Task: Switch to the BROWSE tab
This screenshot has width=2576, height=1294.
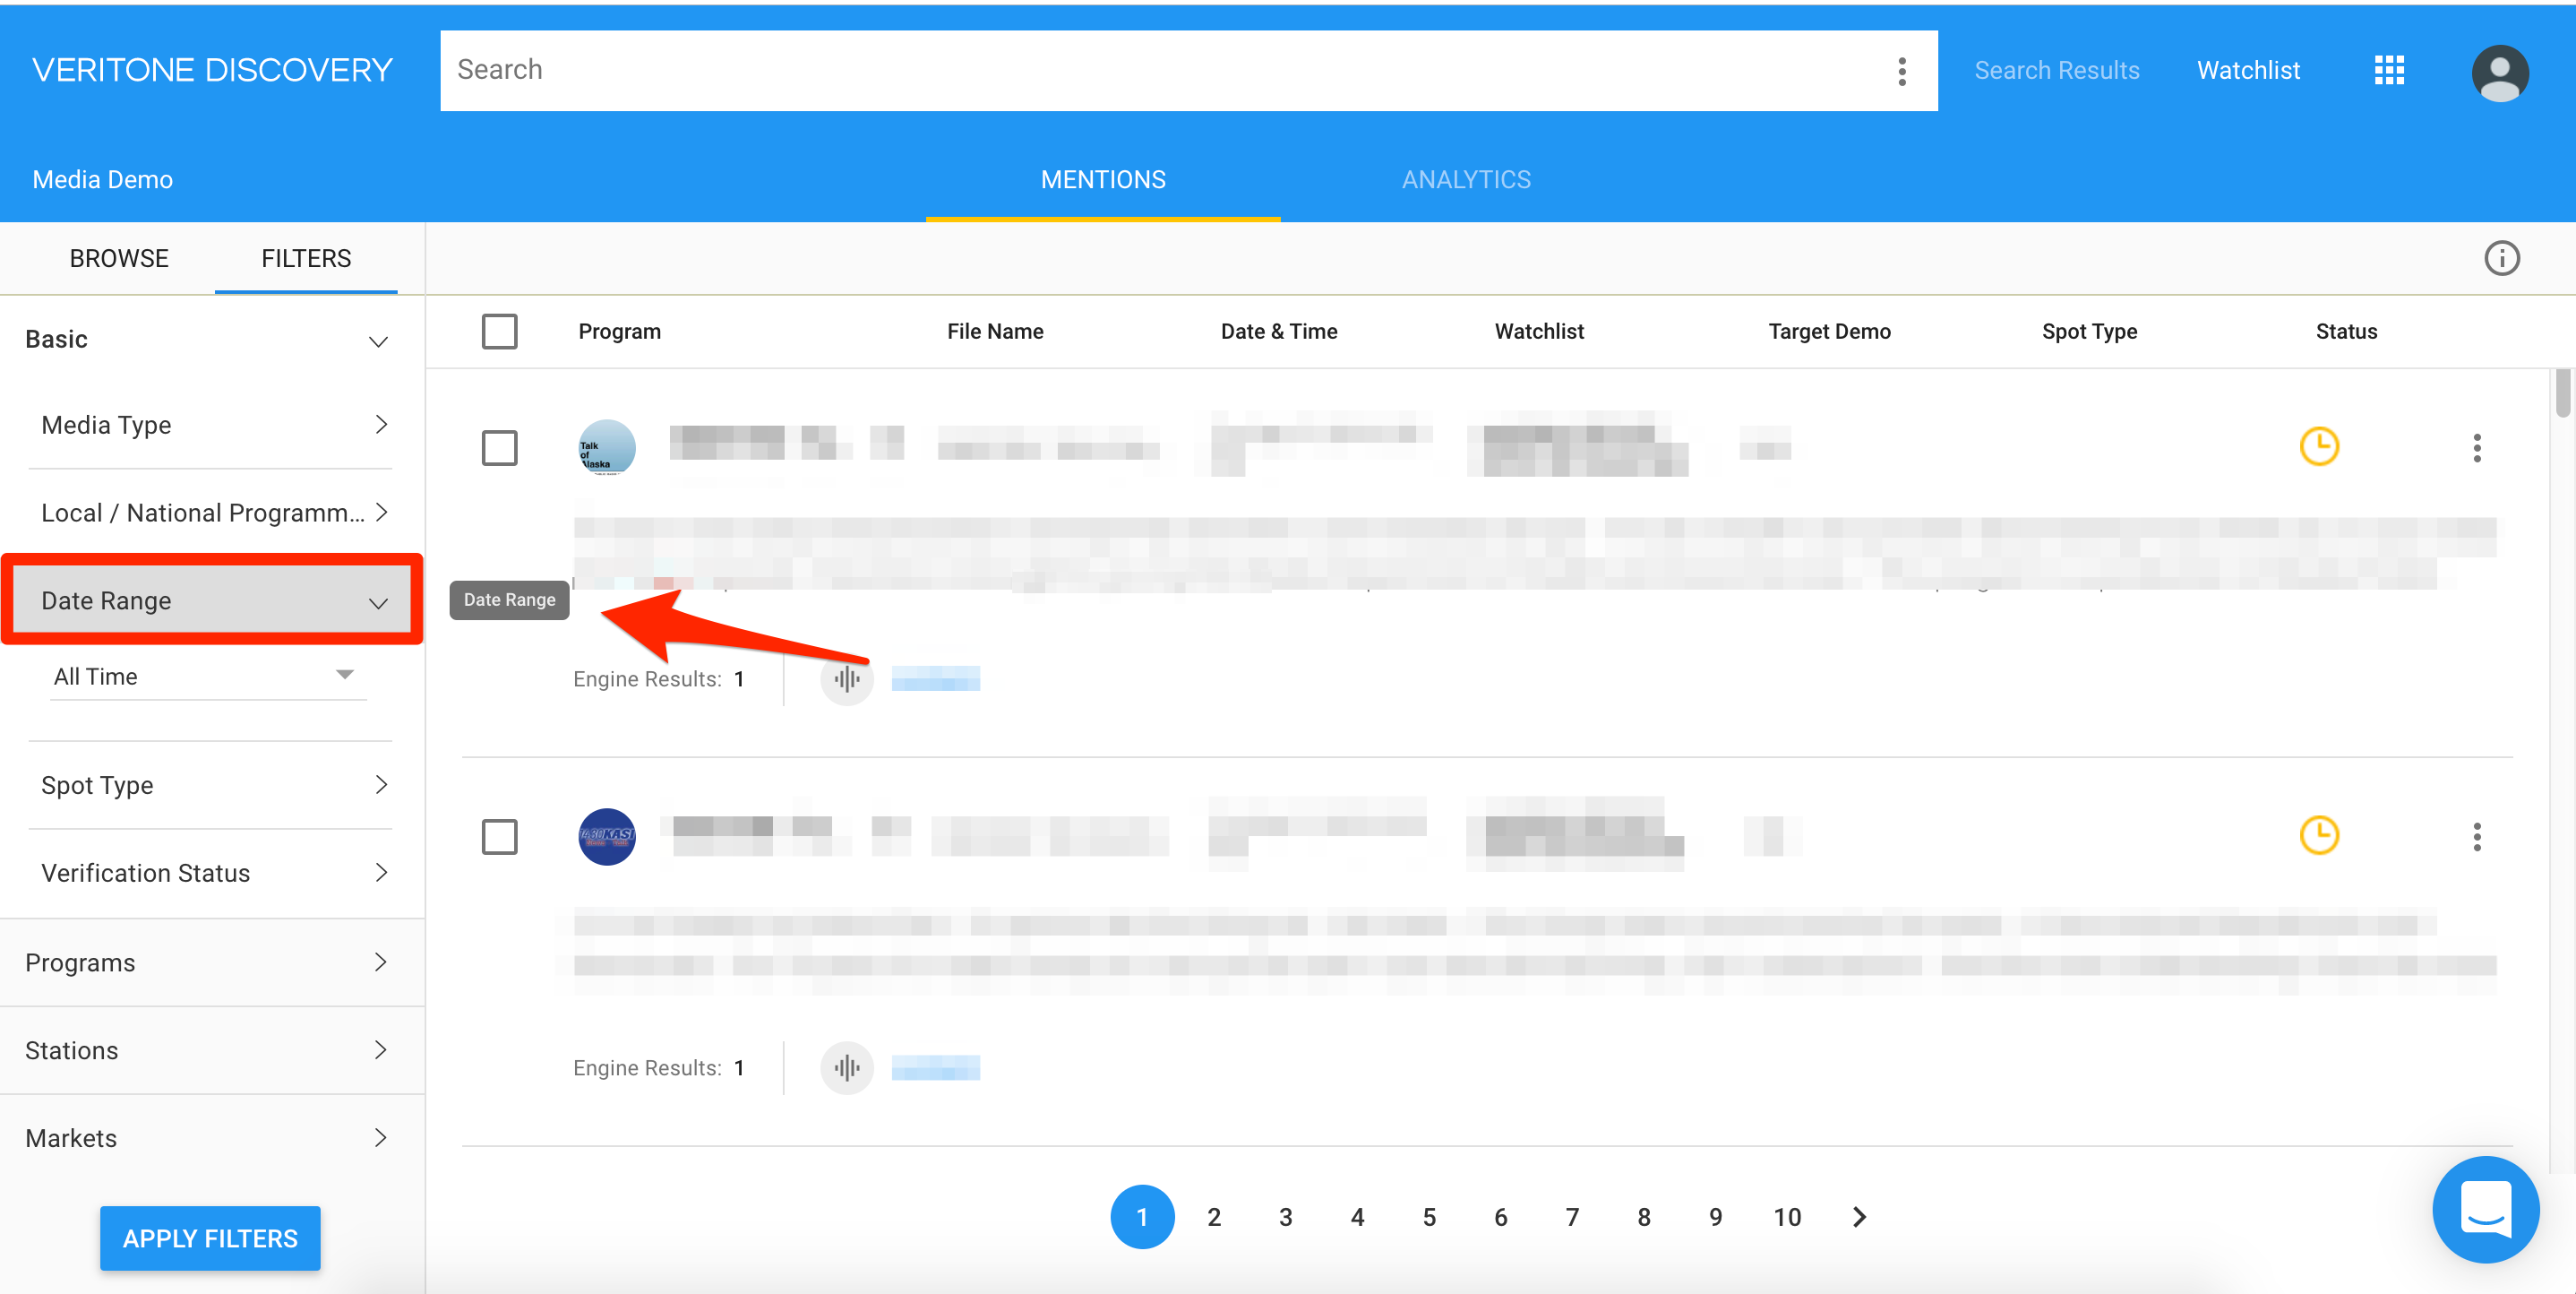Action: 118,257
